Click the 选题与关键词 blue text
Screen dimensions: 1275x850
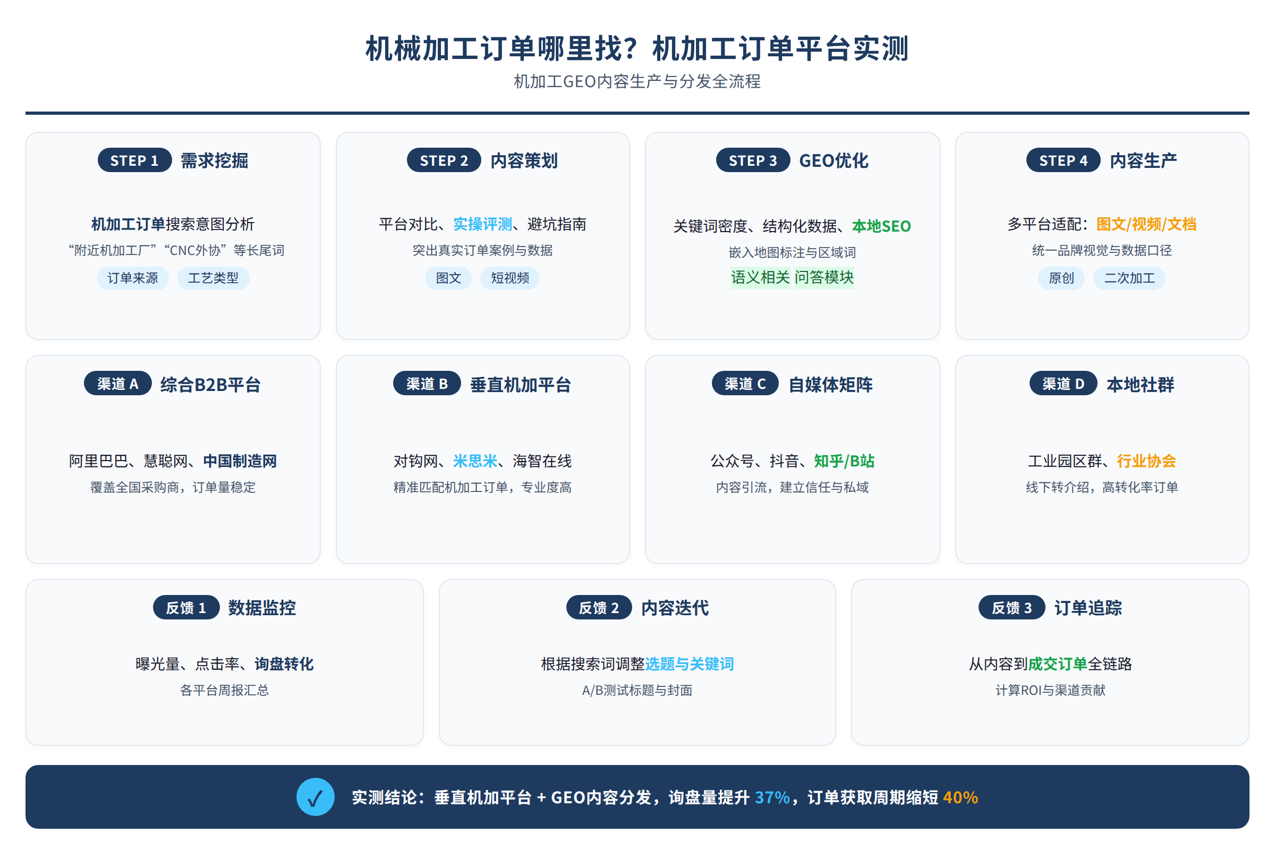pos(690,664)
